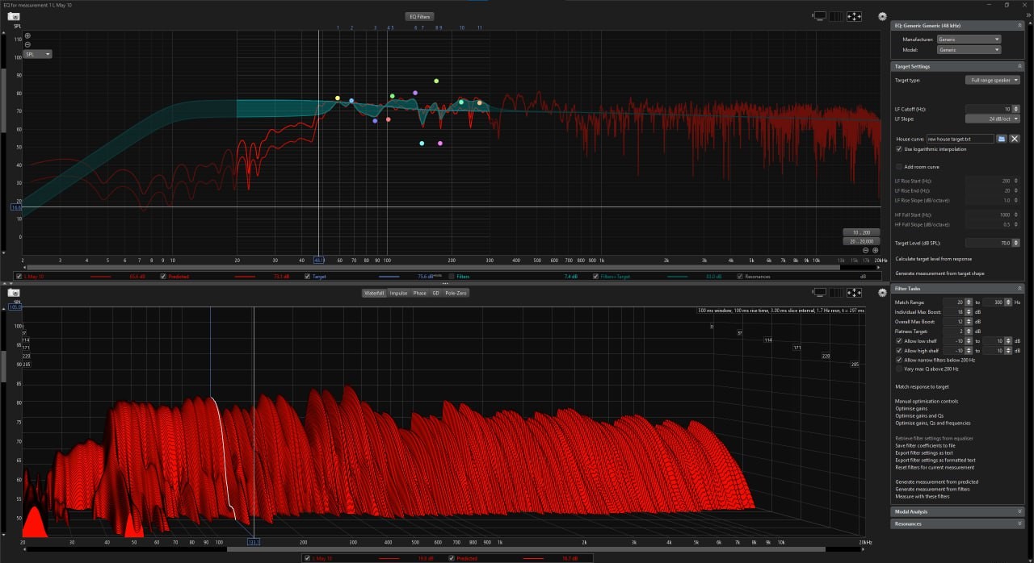The width and height of the screenshot is (1034, 563).
Task: Click the yellow filter 1 marker dot
Action: 338,98
